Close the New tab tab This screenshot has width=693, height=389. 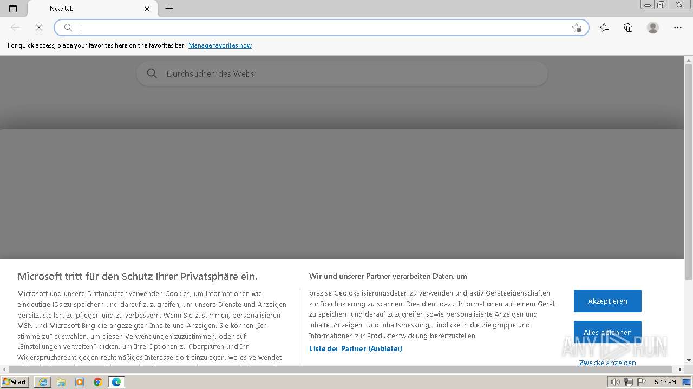tap(147, 9)
